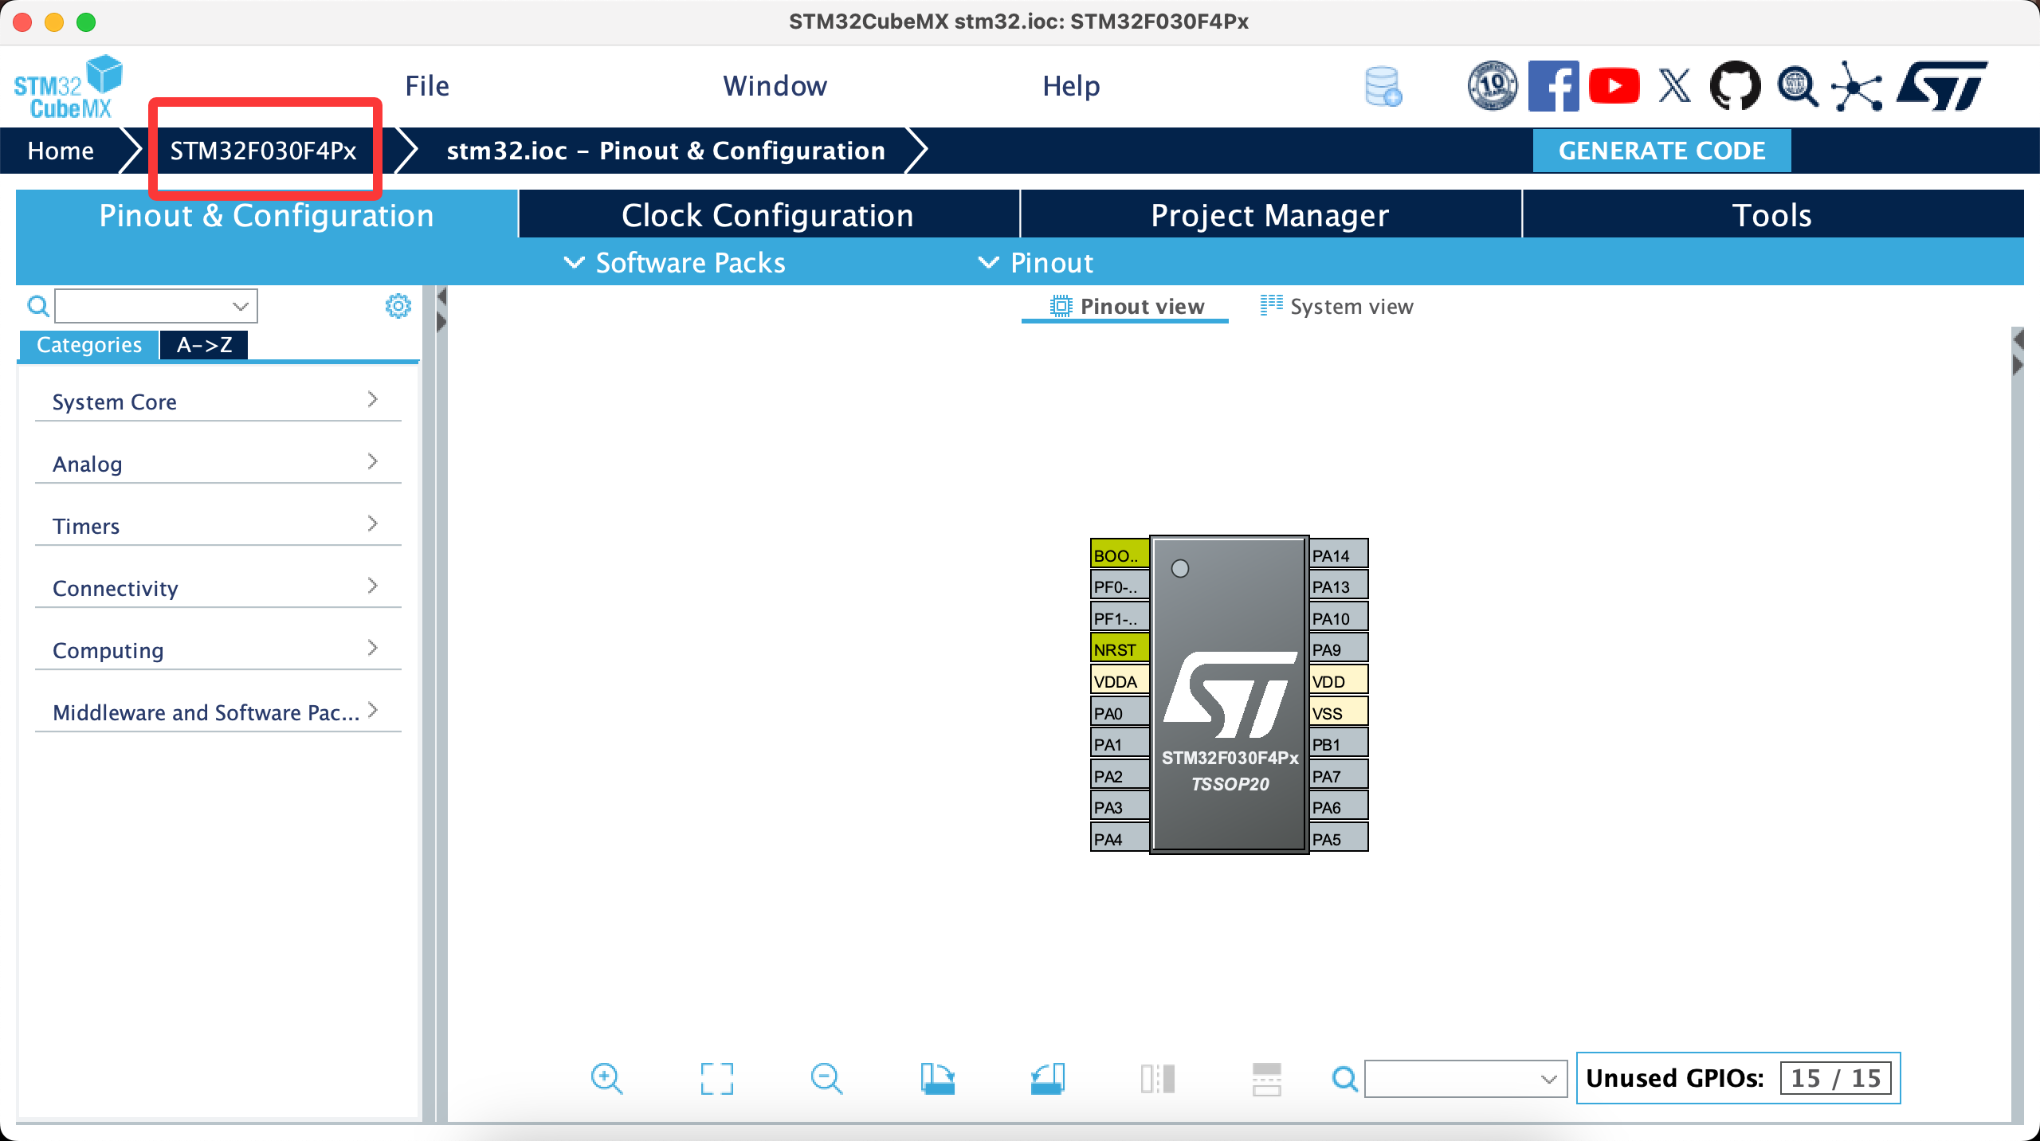
Task: Switch to A->Z list mode
Action: tap(204, 345)
